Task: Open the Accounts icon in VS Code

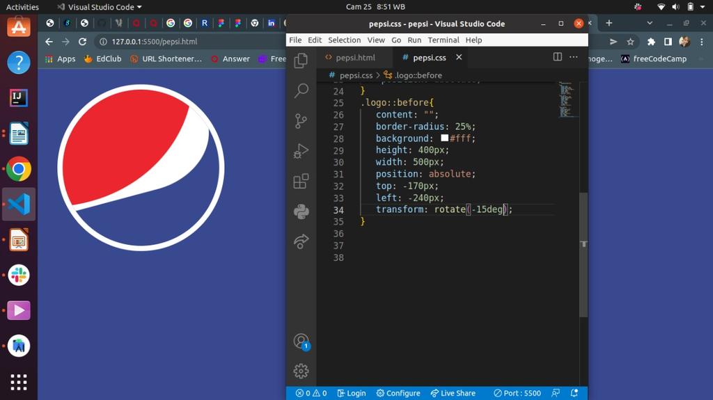Action: [x=301, y=341]
